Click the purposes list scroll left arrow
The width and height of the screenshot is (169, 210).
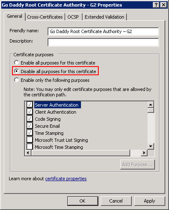(28, 153)
